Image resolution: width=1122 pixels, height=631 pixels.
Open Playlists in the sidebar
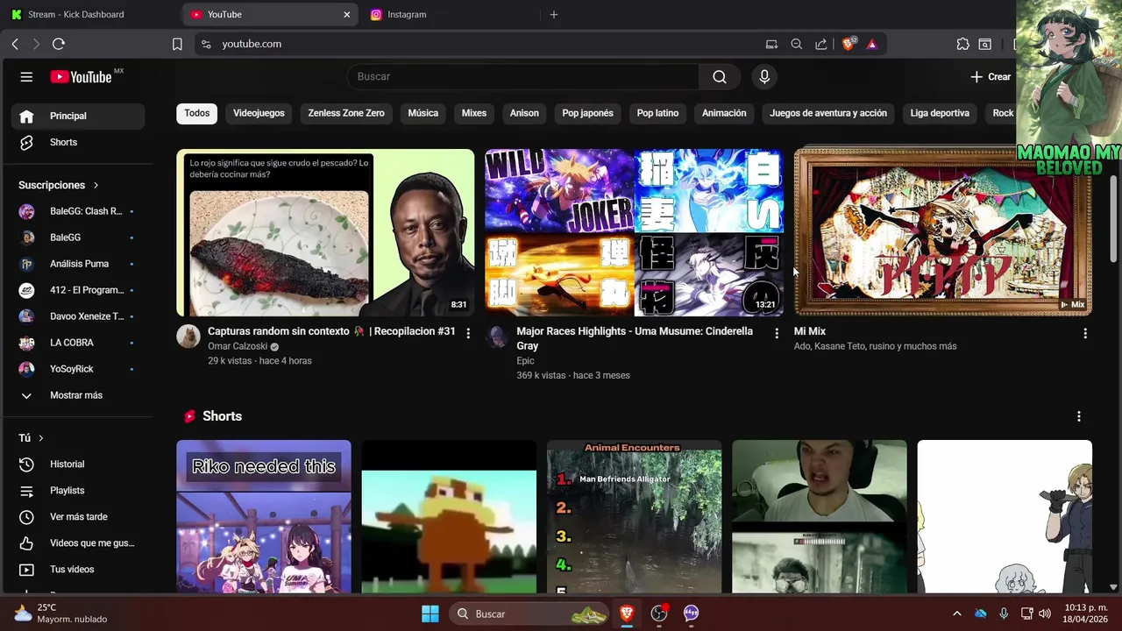coord(78,491)
